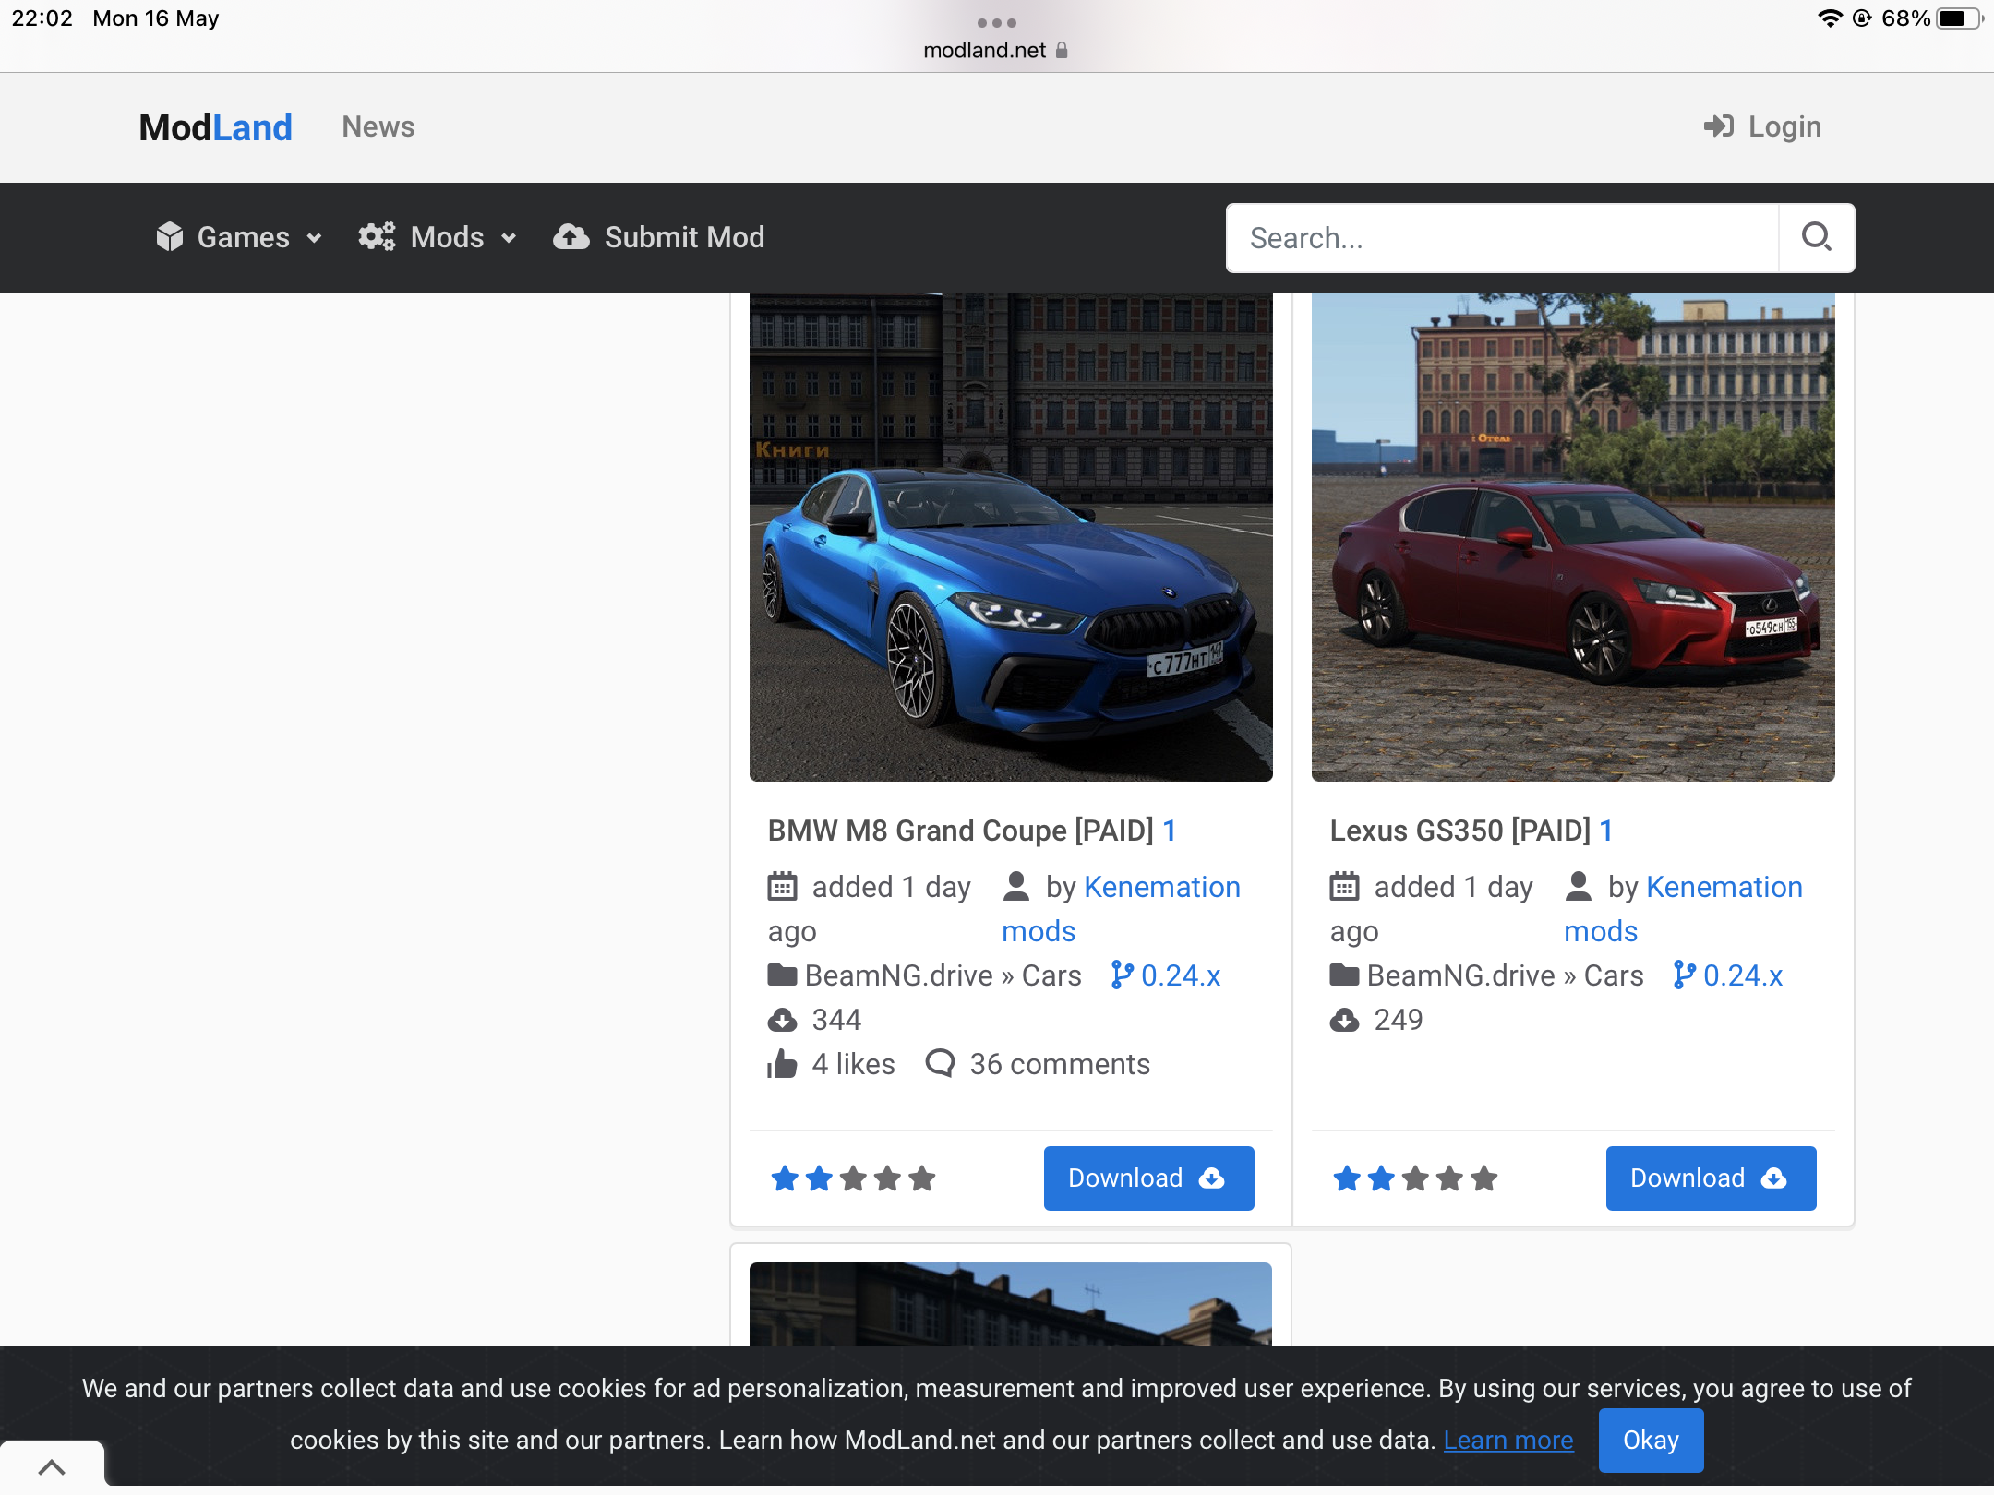Screen dimensions: 1994x1495
Task: Open the blue BMW M8 thumbnail image
Action: point(1010,537)
